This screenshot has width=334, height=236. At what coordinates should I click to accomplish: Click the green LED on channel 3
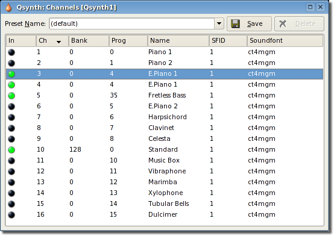click(11, 74)
